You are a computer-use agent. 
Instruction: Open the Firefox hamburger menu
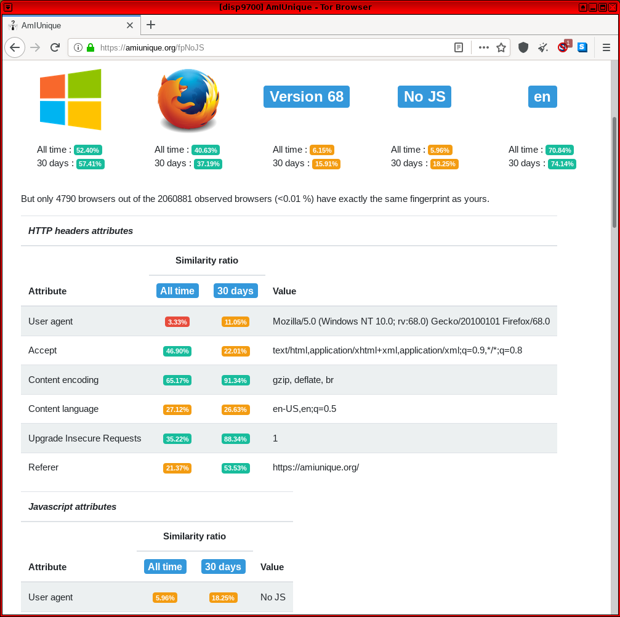coord(606,47)
